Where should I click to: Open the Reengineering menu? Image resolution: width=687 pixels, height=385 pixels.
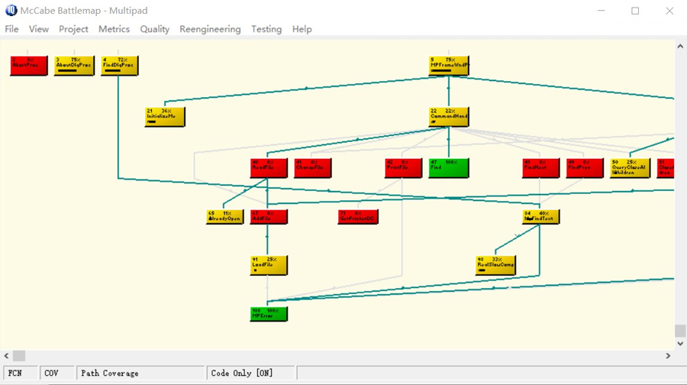(210, 29)
